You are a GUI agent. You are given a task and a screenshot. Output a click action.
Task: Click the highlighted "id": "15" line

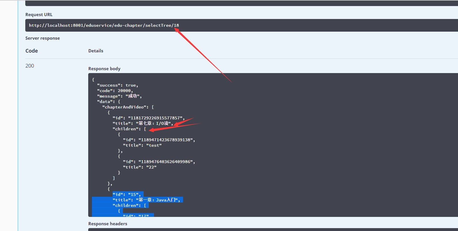127,194
